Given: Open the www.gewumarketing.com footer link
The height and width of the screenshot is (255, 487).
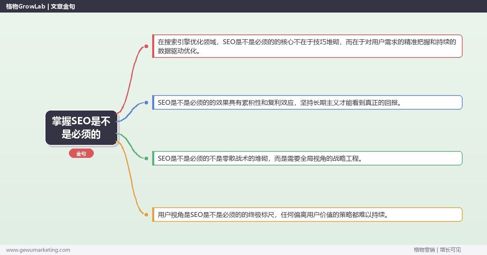Looking at the screenshot, I should tap(38, 250).
